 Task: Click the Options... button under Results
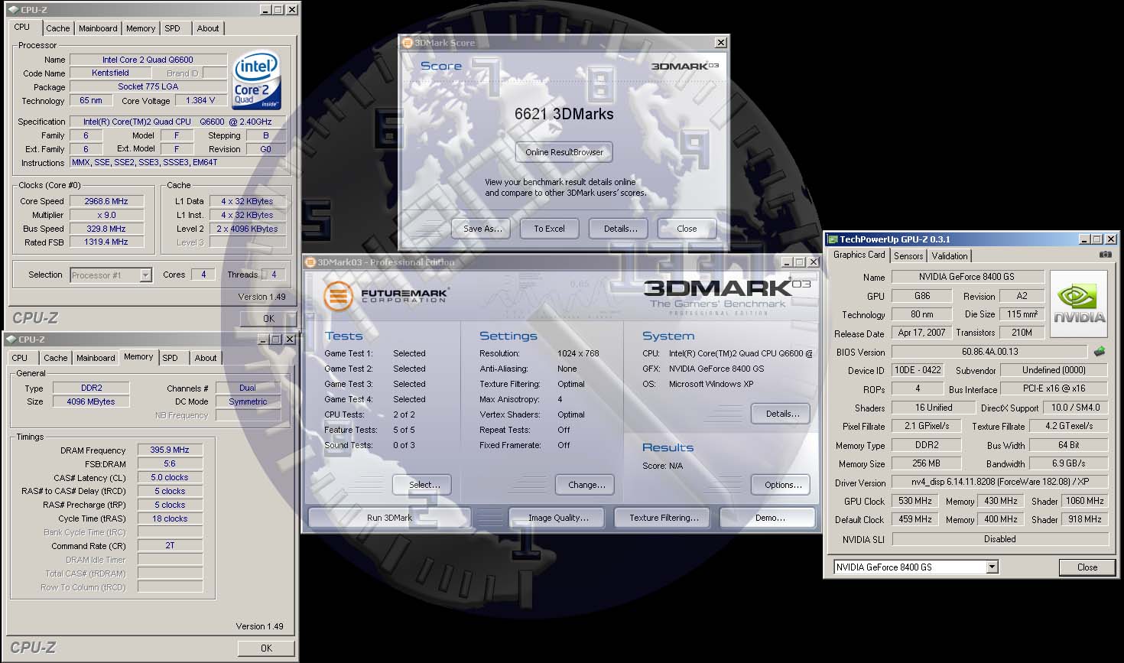point(782,485)
